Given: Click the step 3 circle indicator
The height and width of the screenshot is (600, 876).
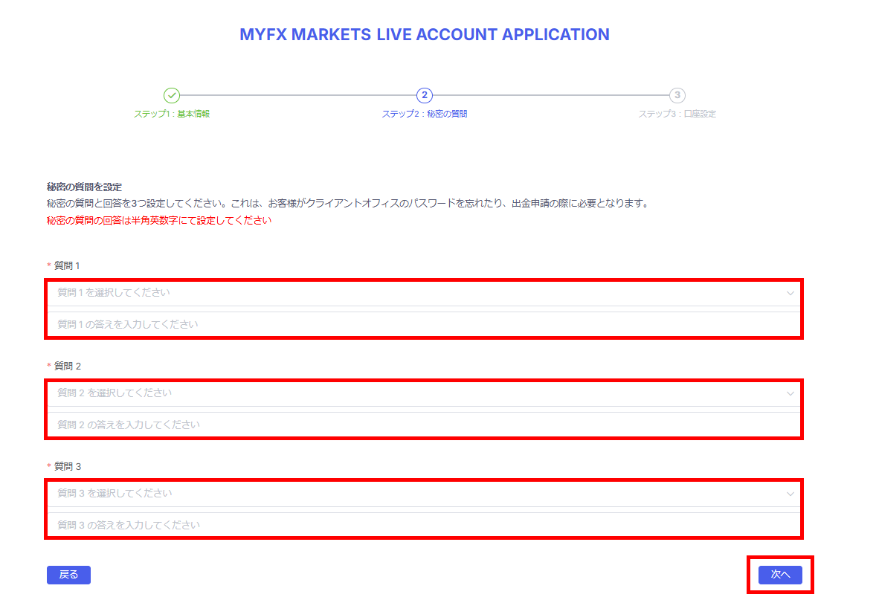Looking at the screenshot, I should pyautogui.click(x=677, y=95).
